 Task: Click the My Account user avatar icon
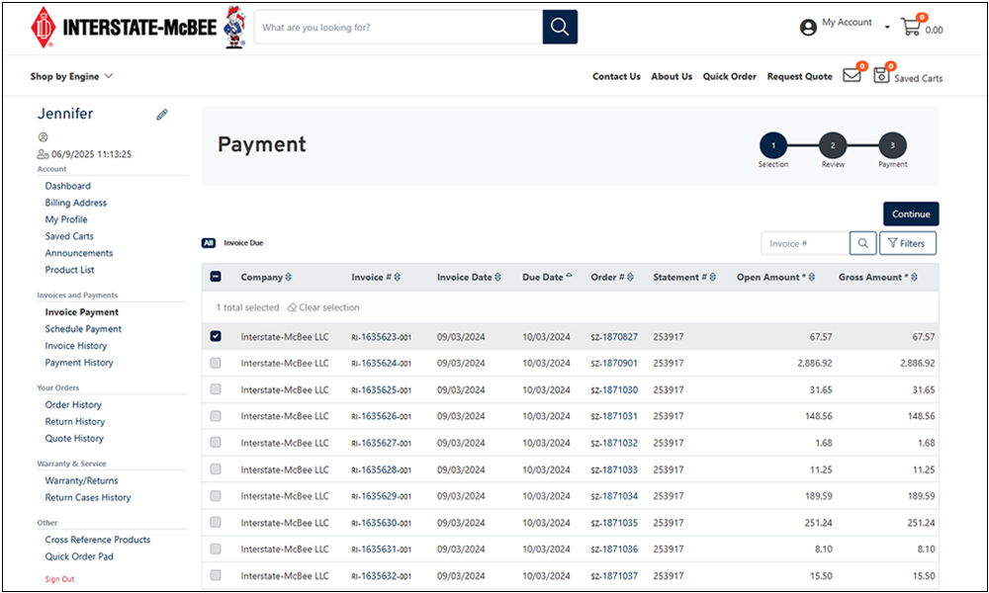click(808, 27)
